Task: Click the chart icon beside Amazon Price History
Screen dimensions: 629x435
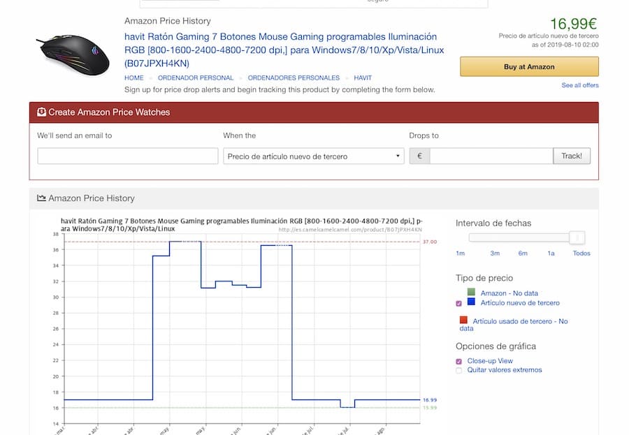Action: [x=41, y=198]
